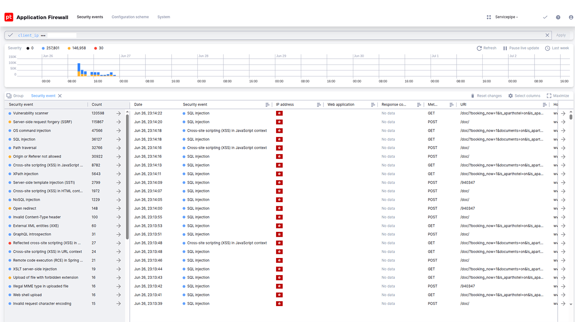
Task: Open the filter on the IP address column
Action: [319, 104]
